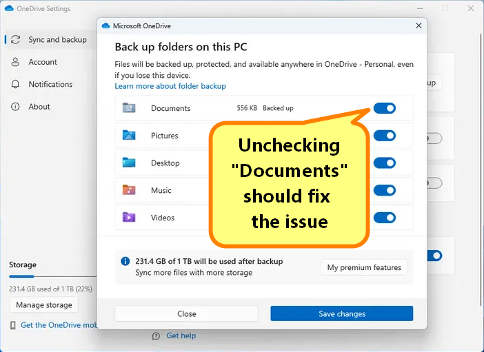Click the Storage heading in settings sidebar
Viewport: 484px width, 352px height.
click(x=23, y=265)
